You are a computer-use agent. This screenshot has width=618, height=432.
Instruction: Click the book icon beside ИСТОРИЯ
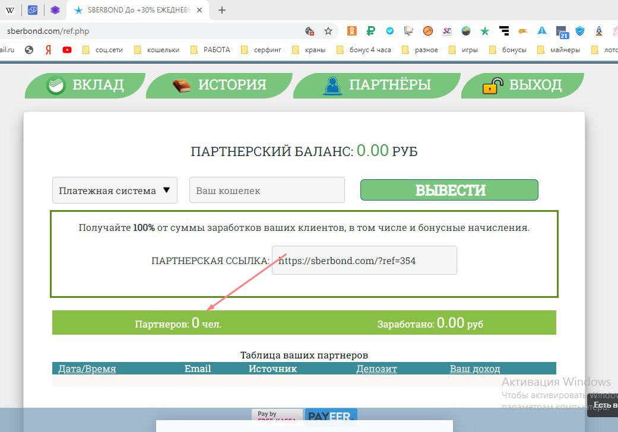(181, 85)
